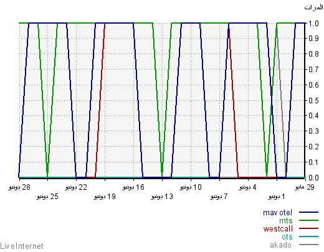Click the Arabic chart title at top
Viewport: 324px width, 252px height.
coord(313,7)
